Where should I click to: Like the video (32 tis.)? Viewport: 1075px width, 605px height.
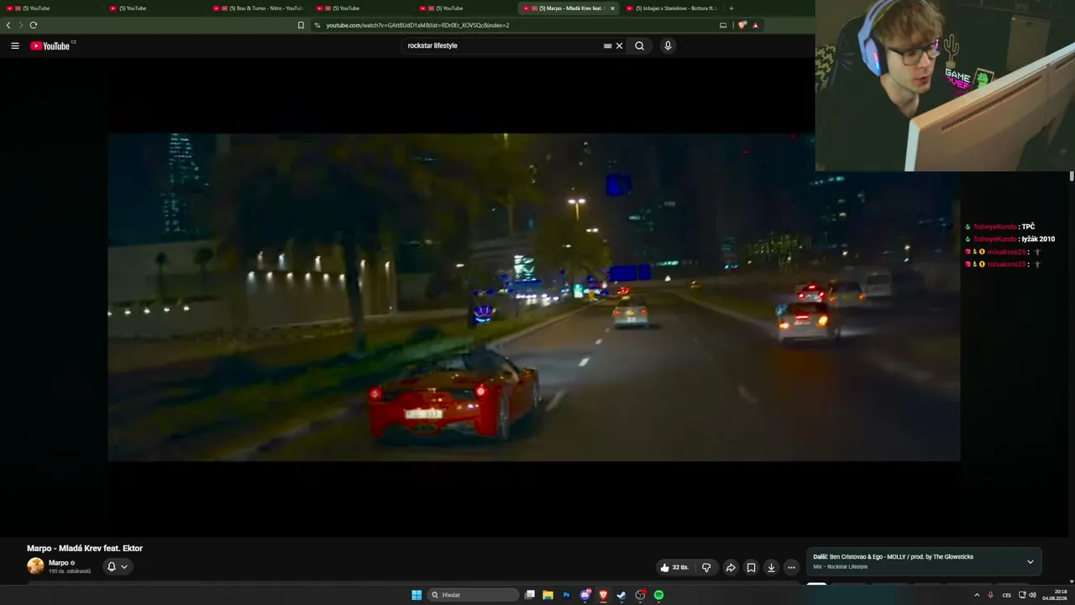click(674, 567)
